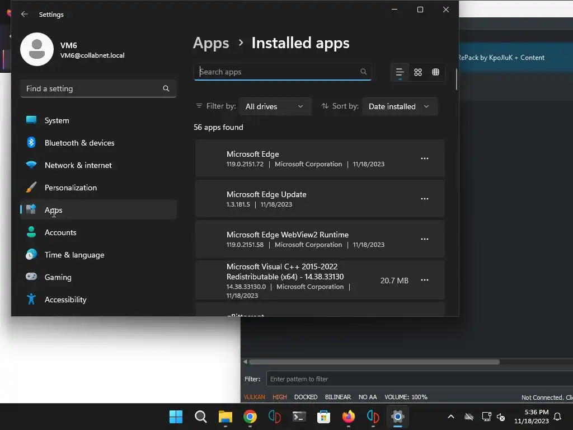
Task: Open the Sort by Date installed dropdown
Action: [x=400, y=106]
